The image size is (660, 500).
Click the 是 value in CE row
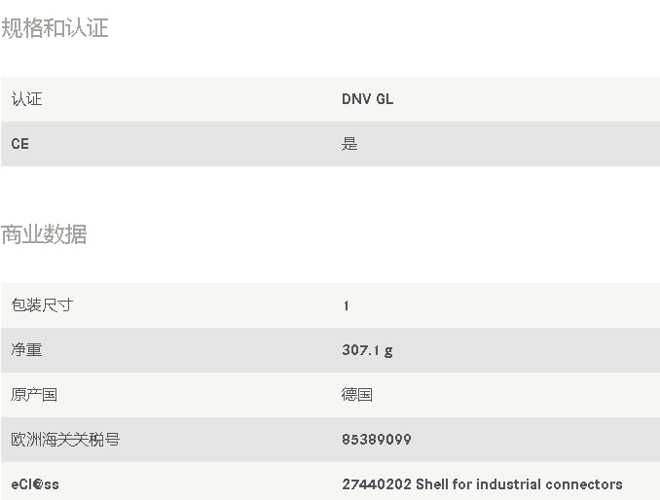[349, 144]
